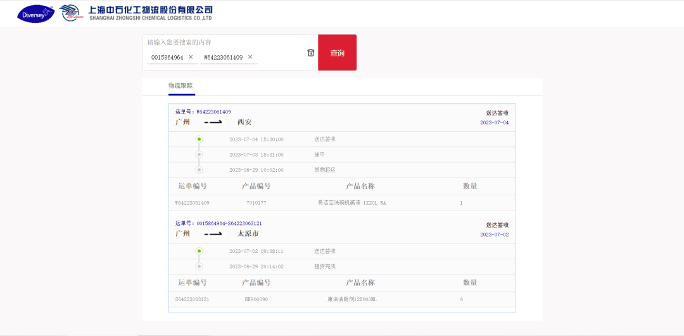This screenshot has height=336, width=684.
Task: Click the gray timeline dot for 货物起运
Action: [x=199, y=170]
